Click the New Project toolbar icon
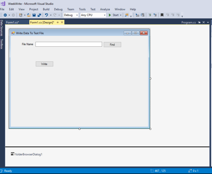The width and height of the screenshot is (212, 174). tap(21, 15)
